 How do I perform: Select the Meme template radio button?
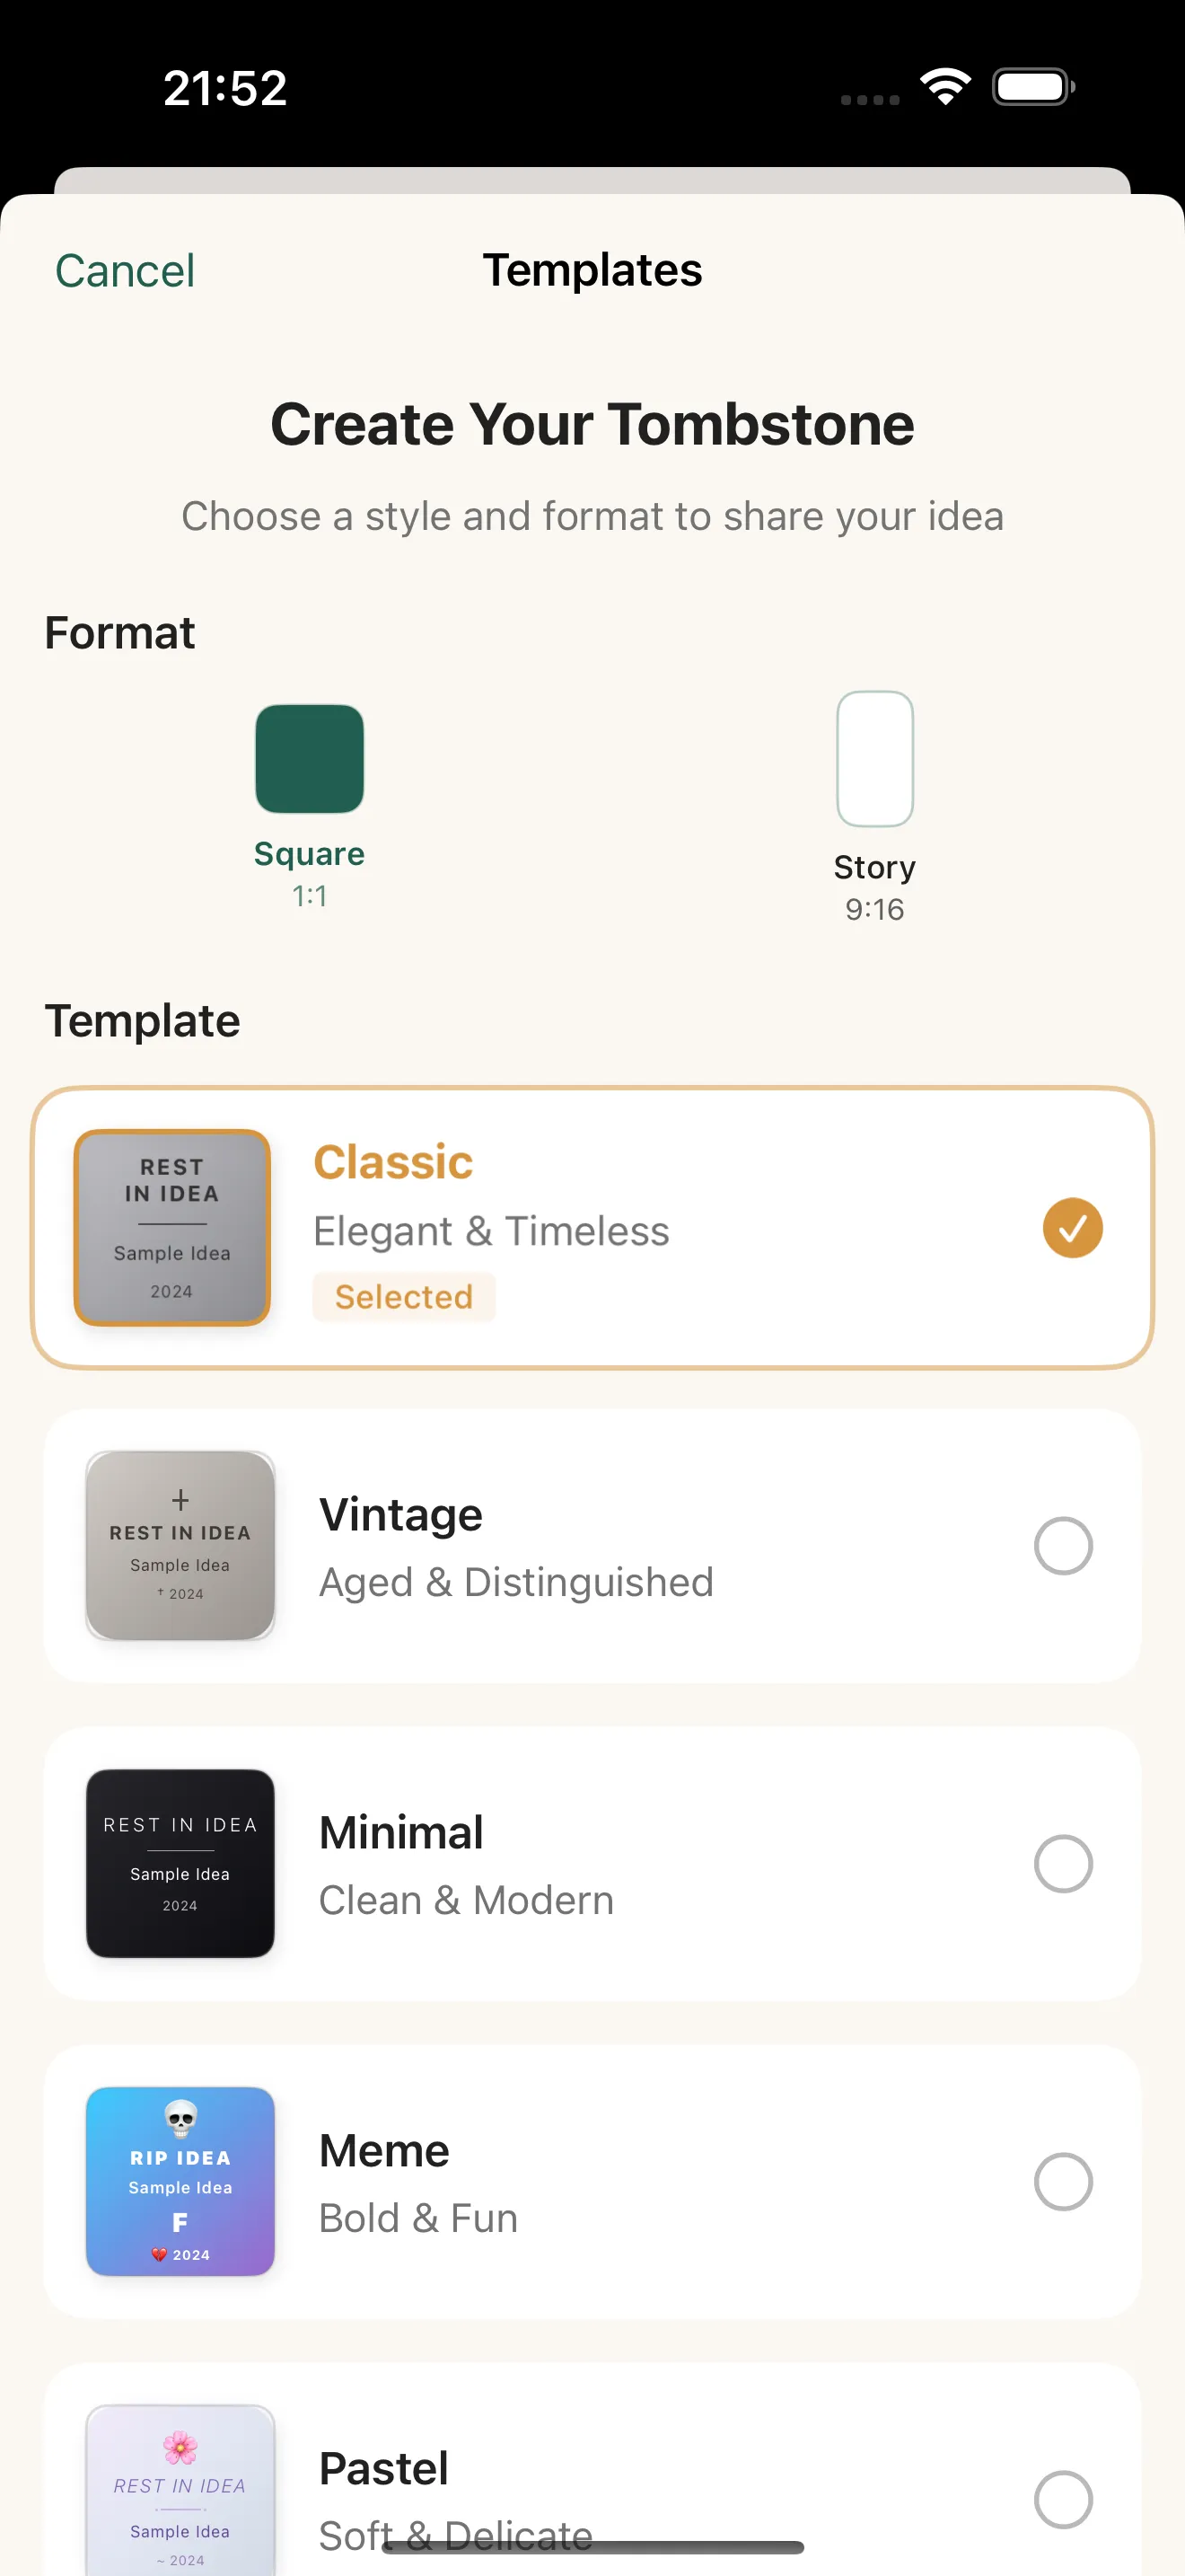tap(1062, 2181)
